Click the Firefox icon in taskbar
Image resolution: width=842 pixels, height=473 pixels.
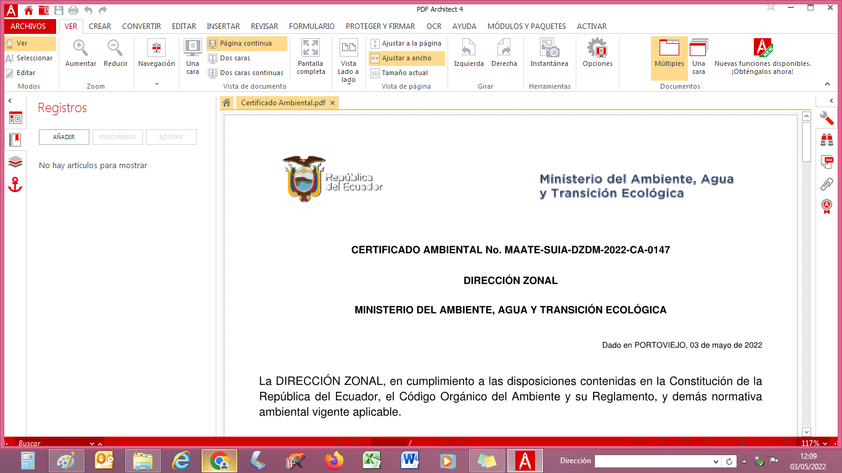[334, 461]
